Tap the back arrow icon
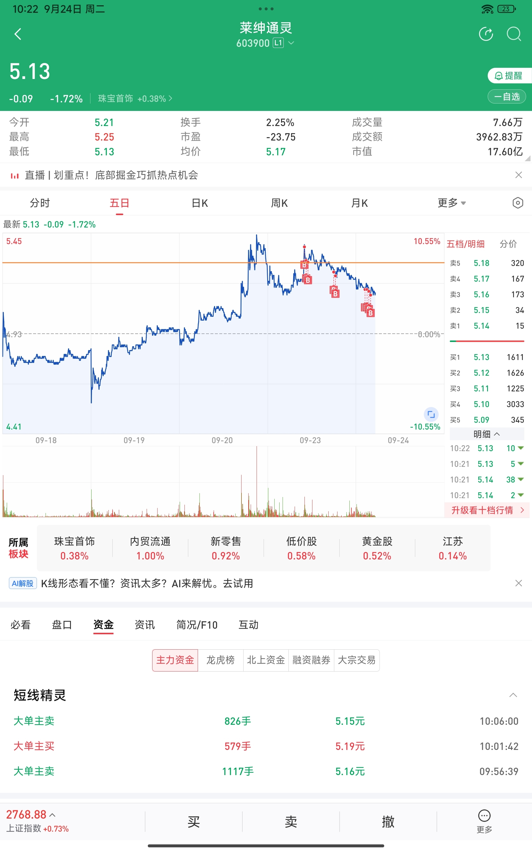This screenshot has width=532, height=852. pyautogui.click(x=18, y=34)
